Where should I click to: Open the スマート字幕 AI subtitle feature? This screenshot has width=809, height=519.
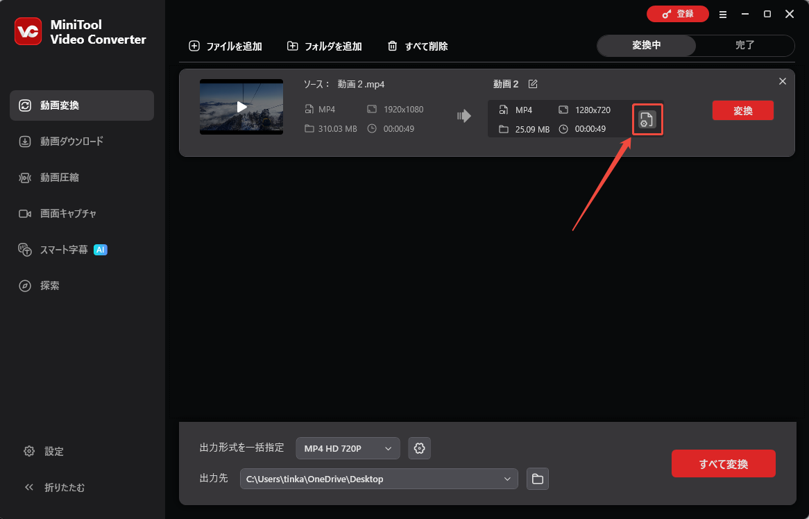64,249
